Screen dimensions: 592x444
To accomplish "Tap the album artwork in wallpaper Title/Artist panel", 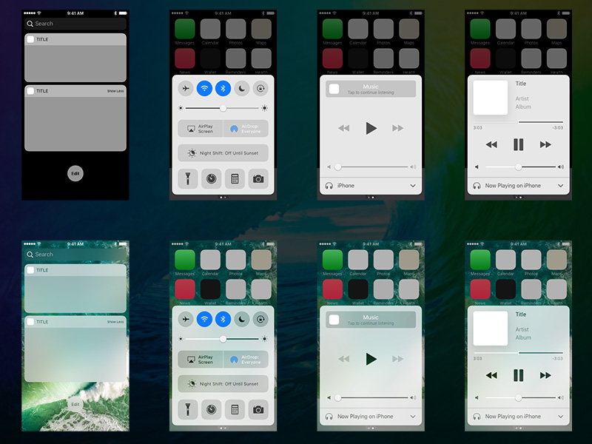I will 491,328.
